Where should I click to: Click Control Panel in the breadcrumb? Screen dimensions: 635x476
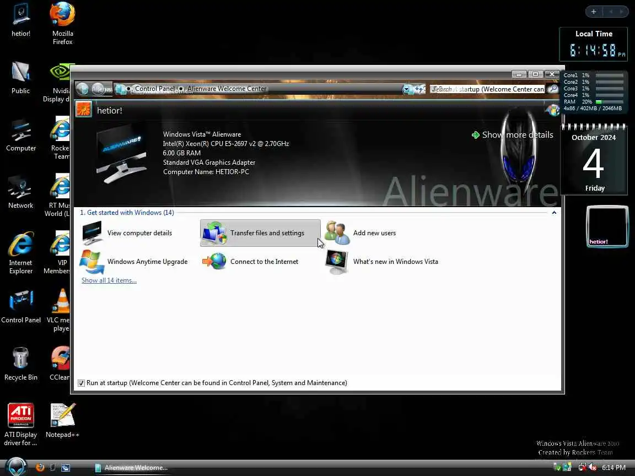click(x=154, y=89)
